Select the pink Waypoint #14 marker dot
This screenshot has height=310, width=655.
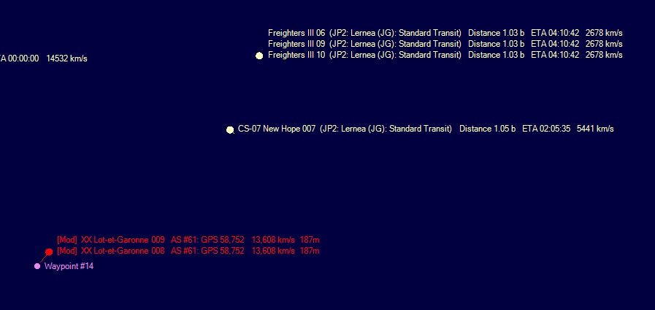click(x=37, y=266)
